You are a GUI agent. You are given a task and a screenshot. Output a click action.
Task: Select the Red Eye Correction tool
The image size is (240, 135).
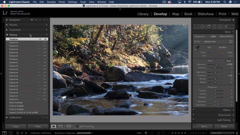[x=208, y=26]
